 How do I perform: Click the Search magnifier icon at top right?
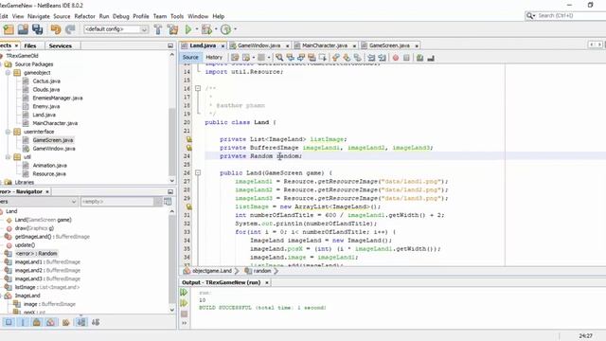tap(530, 15)
